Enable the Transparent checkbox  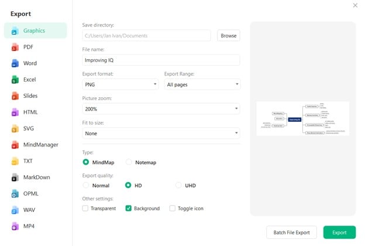(85, 209)
